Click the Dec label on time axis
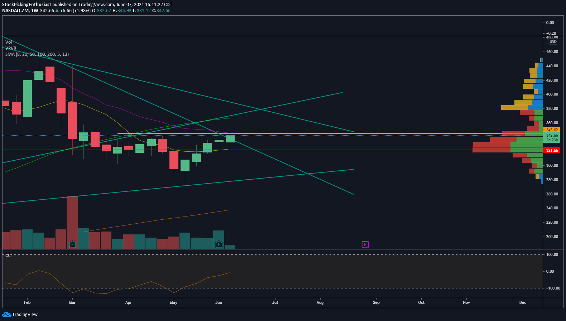Image resolution: width=566 pixels, height=321 pixels. point(523,302)
